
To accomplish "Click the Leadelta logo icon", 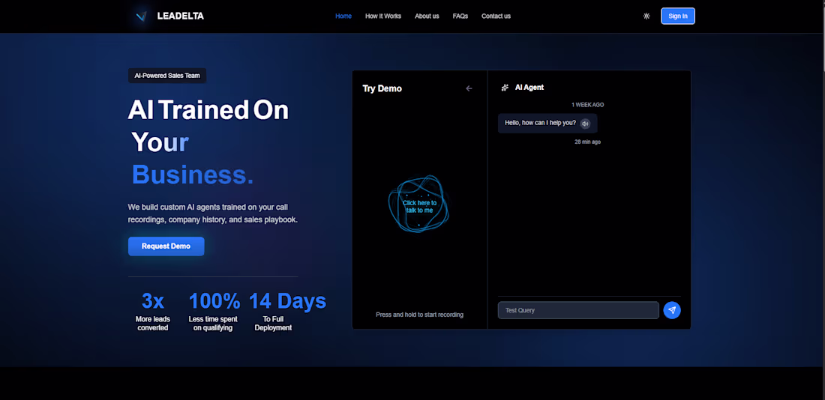I will [141, 16].
